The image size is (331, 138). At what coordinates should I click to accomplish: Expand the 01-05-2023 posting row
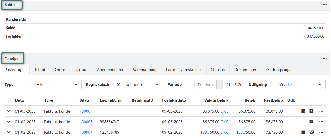pyautogui.click(x=9, y=111)
